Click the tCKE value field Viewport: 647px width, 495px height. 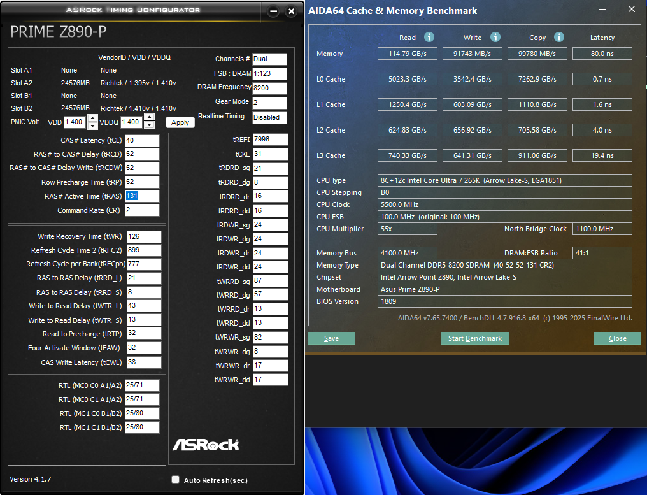[x=270, y=154]
